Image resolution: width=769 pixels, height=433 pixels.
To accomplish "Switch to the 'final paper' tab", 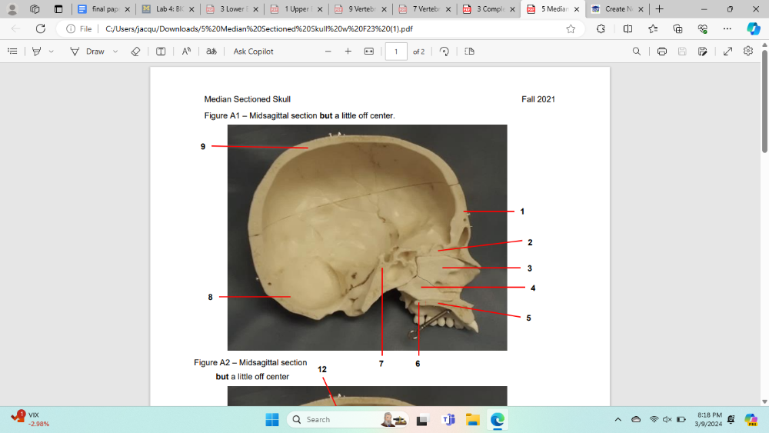I will tap(98, 9).
